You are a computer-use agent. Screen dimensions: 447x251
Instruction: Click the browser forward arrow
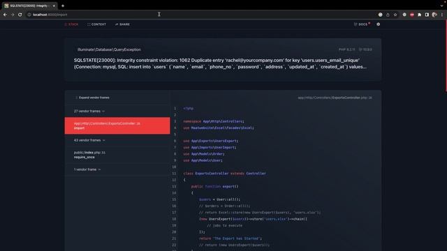pyautogui.click(x=13, y=15)
